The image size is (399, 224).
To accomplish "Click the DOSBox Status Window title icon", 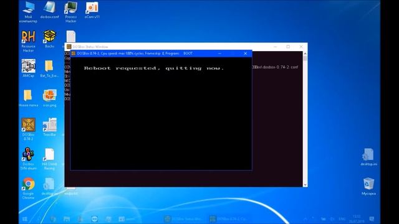I will [x=69, y=47].
